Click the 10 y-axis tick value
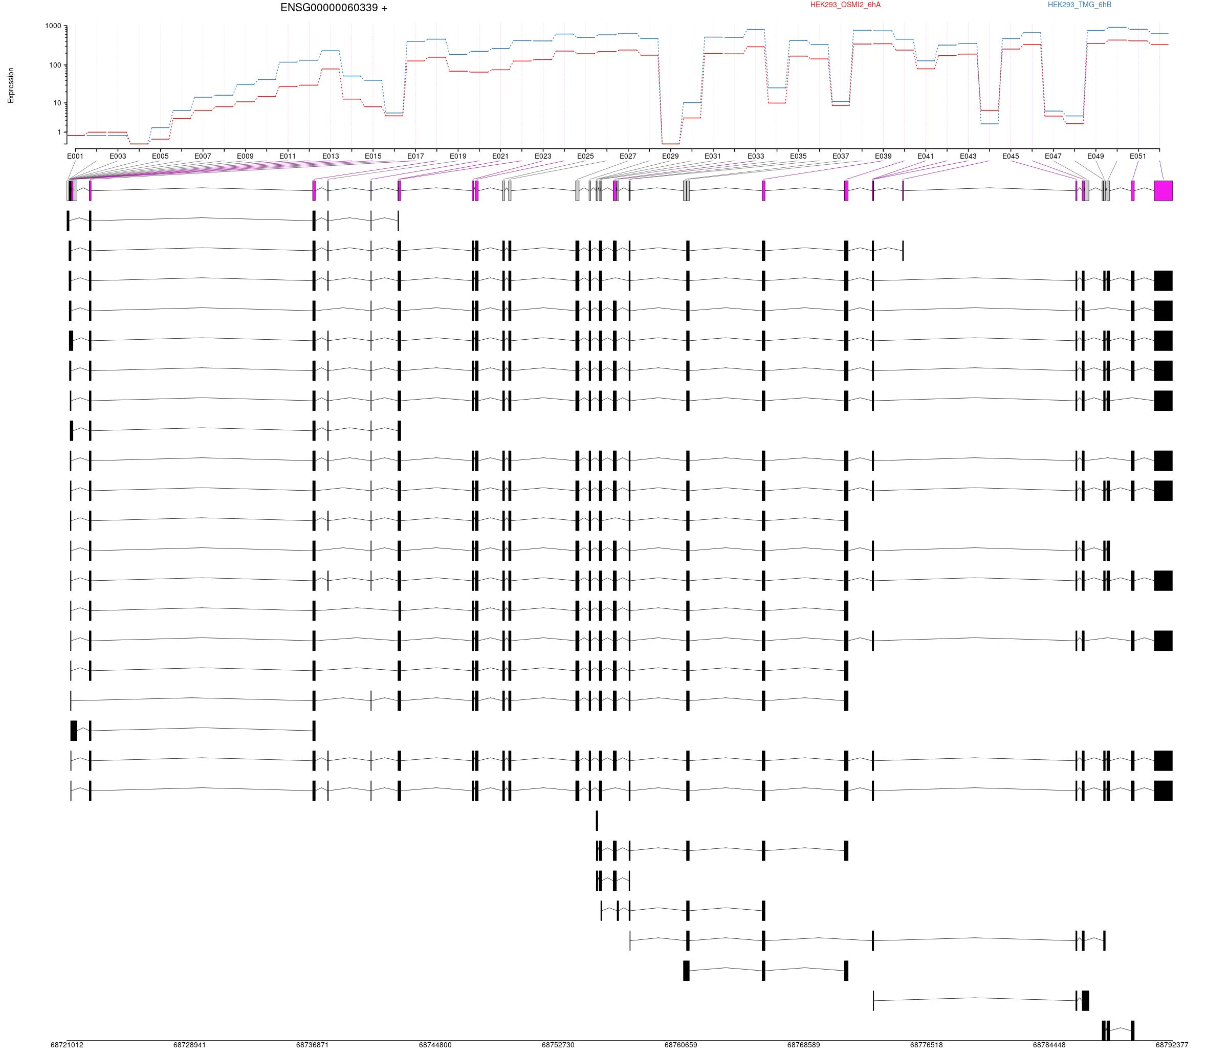This screenshot has width=1228, height=1054. coord(57,103)
